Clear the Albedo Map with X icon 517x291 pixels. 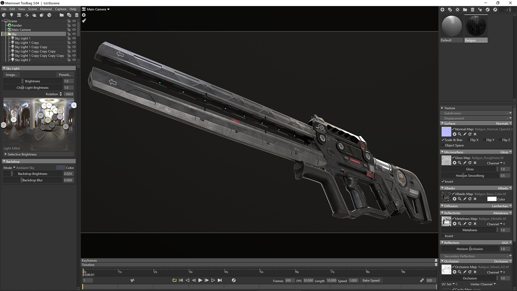point(475,199)
